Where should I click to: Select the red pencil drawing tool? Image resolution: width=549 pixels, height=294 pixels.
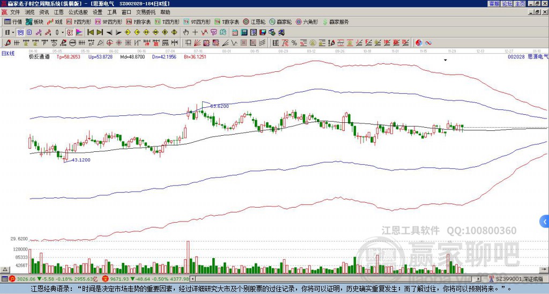tap(7, 43)
